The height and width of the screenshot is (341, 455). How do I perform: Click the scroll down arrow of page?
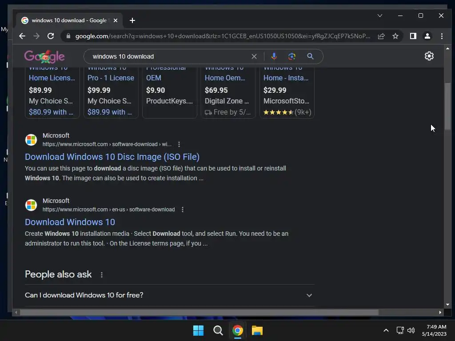pyautogui.click(x=447, y=305)
